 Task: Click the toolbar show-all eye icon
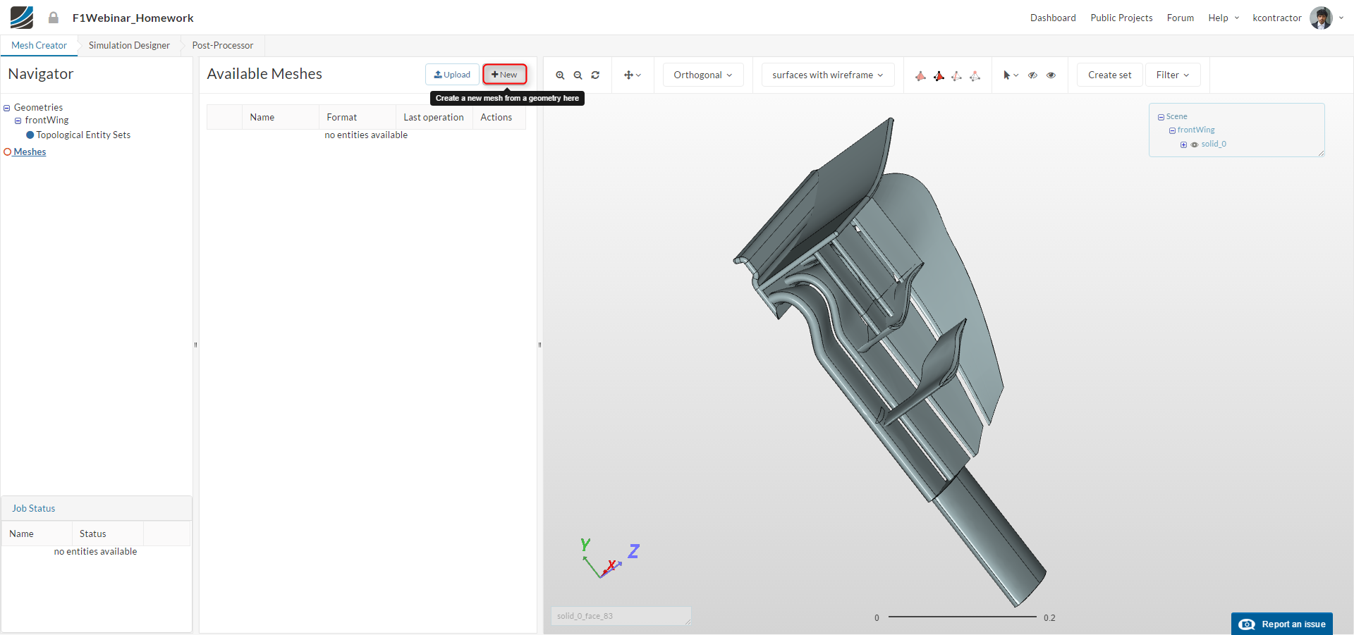[x=1051, y=75]
